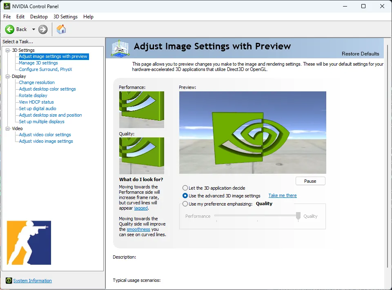Open the Desktop menu
The height and width of the screenshot is (290, 392).
coord(39,17)
